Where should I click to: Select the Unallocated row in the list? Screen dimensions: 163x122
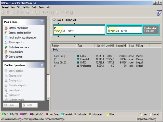coord(99,66)
